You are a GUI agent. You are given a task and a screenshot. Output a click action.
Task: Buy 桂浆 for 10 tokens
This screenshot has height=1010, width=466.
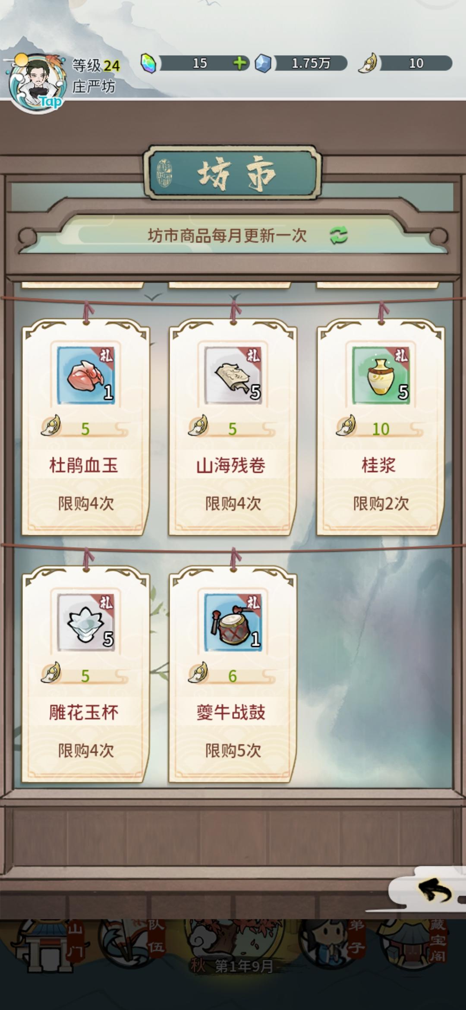tap(381, 429)
